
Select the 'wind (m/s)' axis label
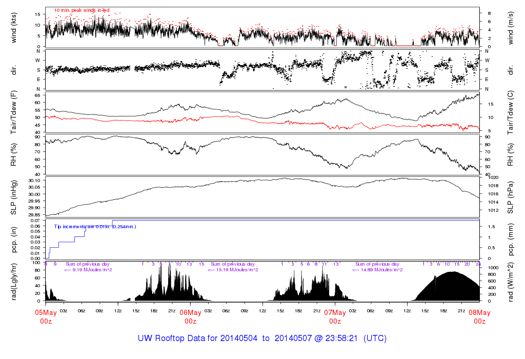[x=510, y=28]
